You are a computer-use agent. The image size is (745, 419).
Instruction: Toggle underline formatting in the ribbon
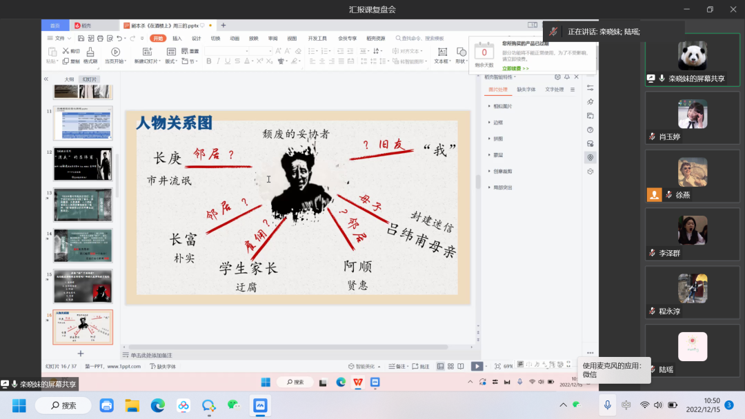click(x=227, y=61)
